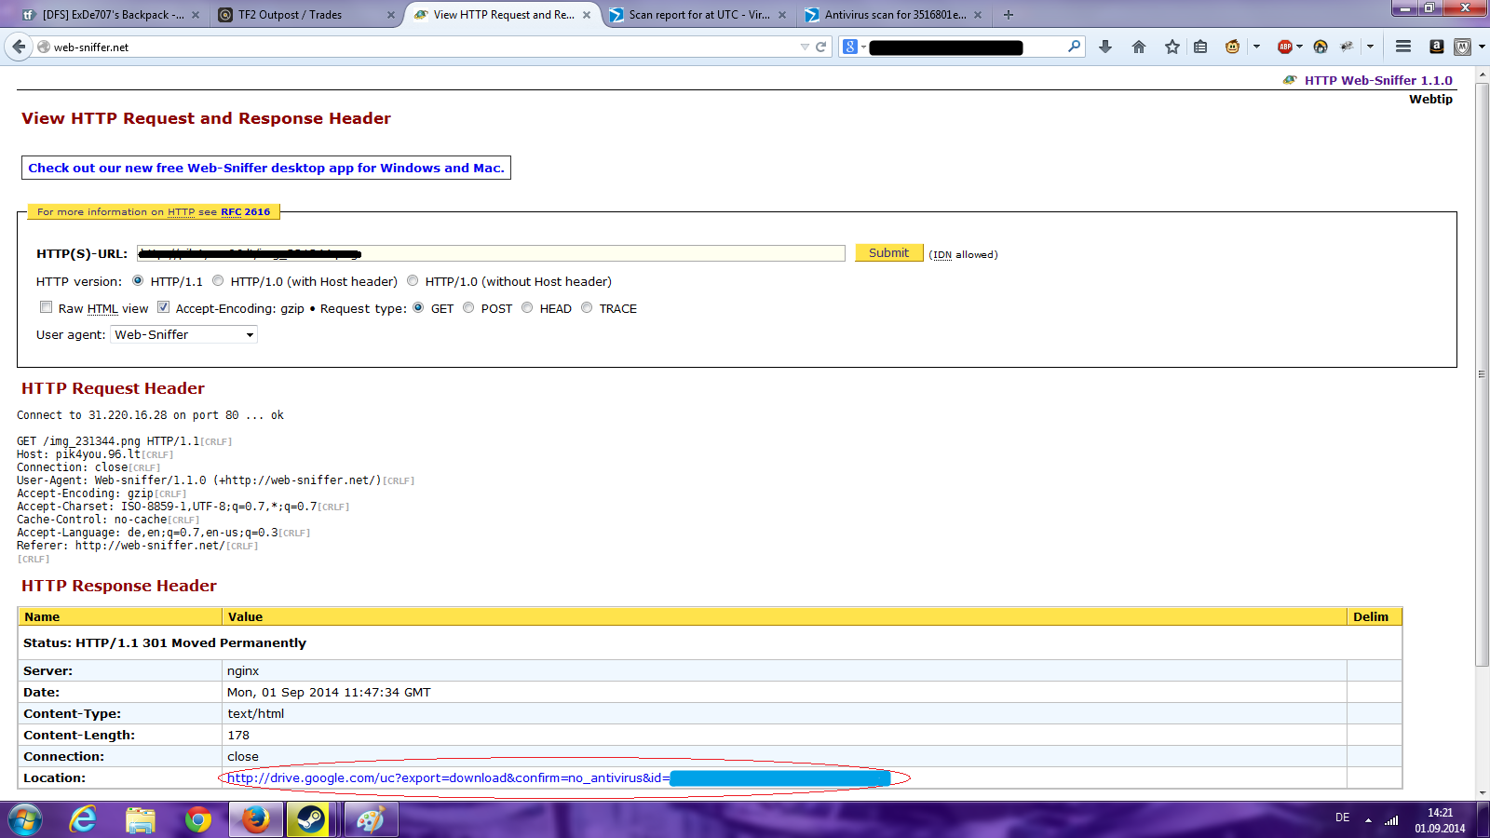Select HTTP/1.0 without Host header option
Viewport: 1490px width, 838px height.
[x=413, y=280]
